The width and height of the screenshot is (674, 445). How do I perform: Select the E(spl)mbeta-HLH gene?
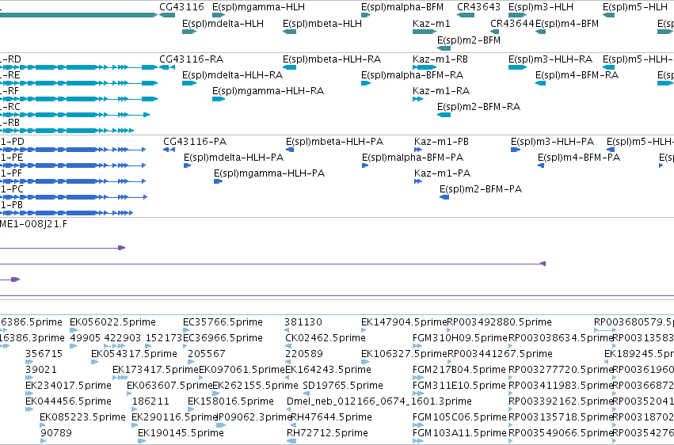click(x=289, y=32)
